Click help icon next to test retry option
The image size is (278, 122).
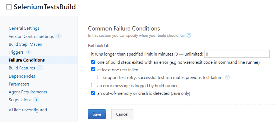click(x=227, y=77)
